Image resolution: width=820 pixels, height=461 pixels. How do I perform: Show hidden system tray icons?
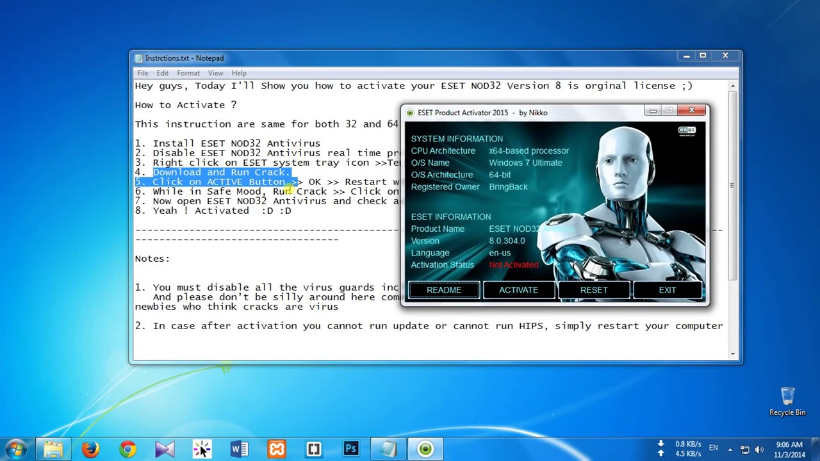point(730,449)
